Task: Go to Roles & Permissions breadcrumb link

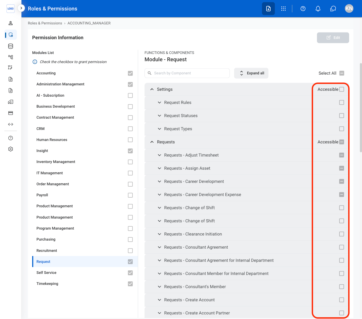Action: [x=45, y=23]
